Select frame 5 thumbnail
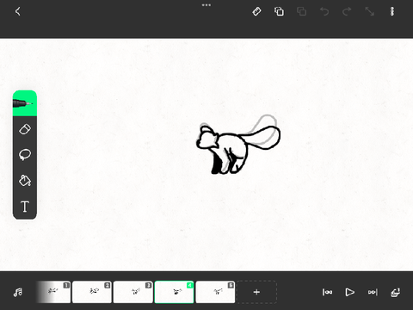The height and width of the screenshot is (310, 413). pos(215,292)
